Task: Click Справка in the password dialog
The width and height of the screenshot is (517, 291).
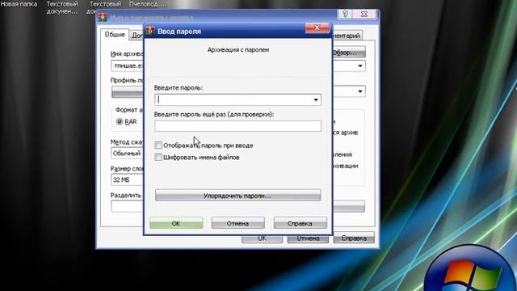Action: pos(300,223)
